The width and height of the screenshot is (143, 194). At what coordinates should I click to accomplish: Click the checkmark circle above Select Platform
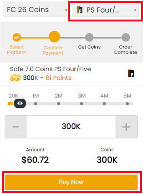click(x=17, y=37)
